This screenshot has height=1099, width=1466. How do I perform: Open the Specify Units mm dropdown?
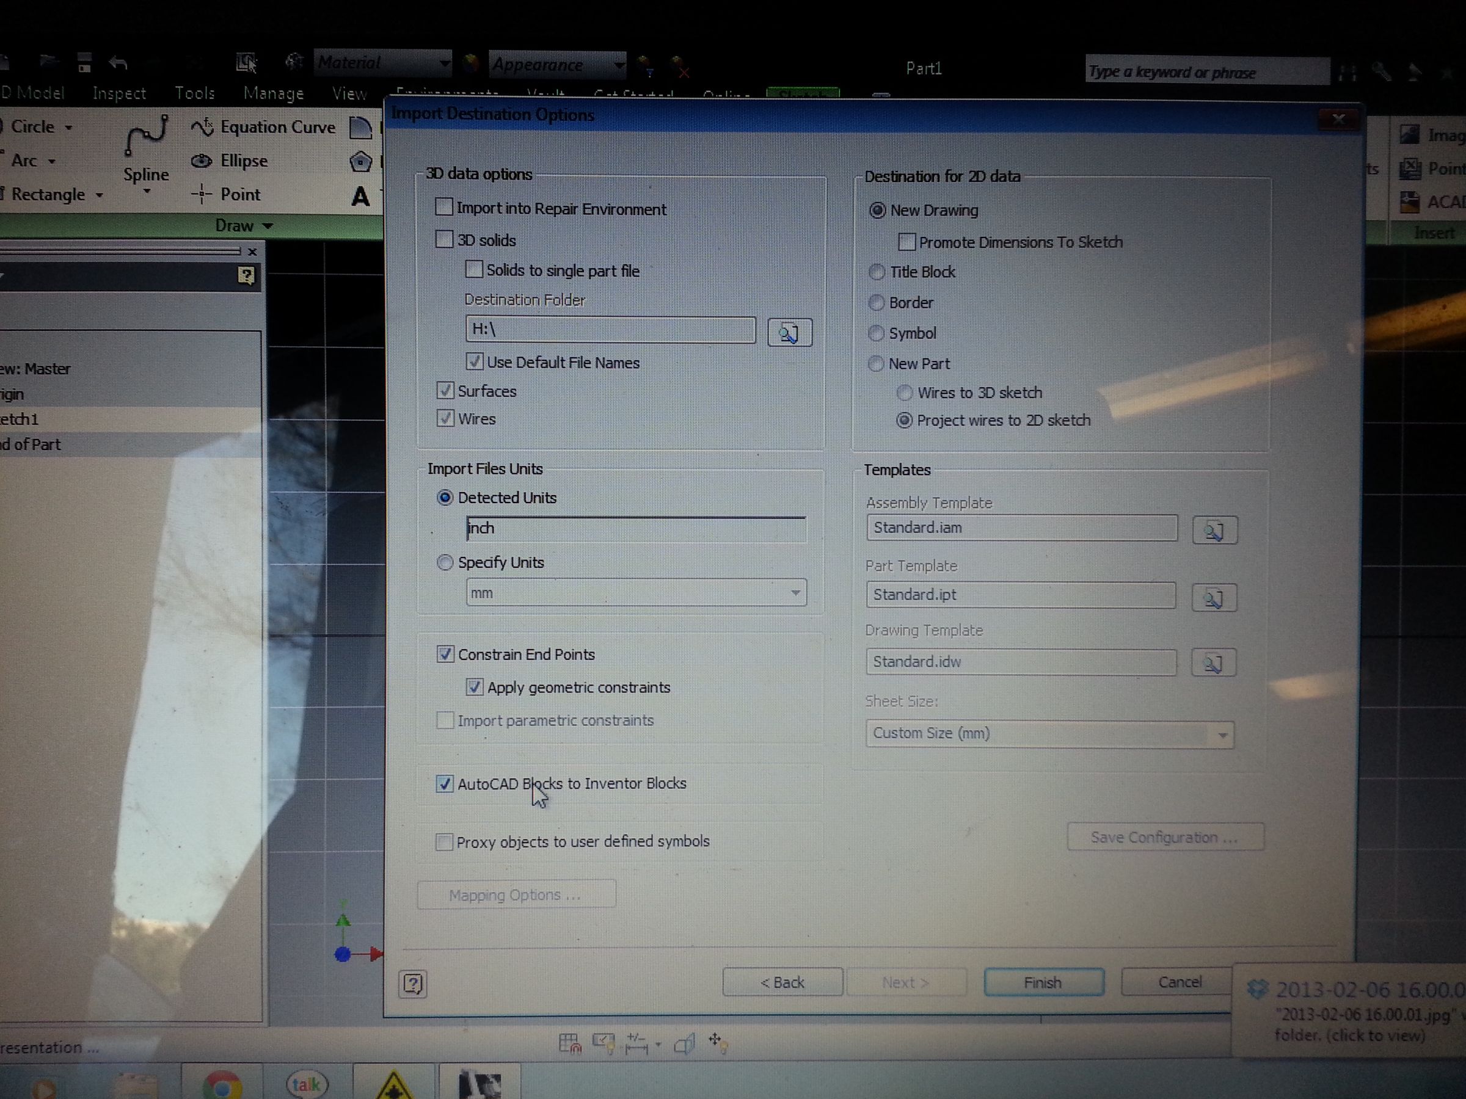coord(795,592)
